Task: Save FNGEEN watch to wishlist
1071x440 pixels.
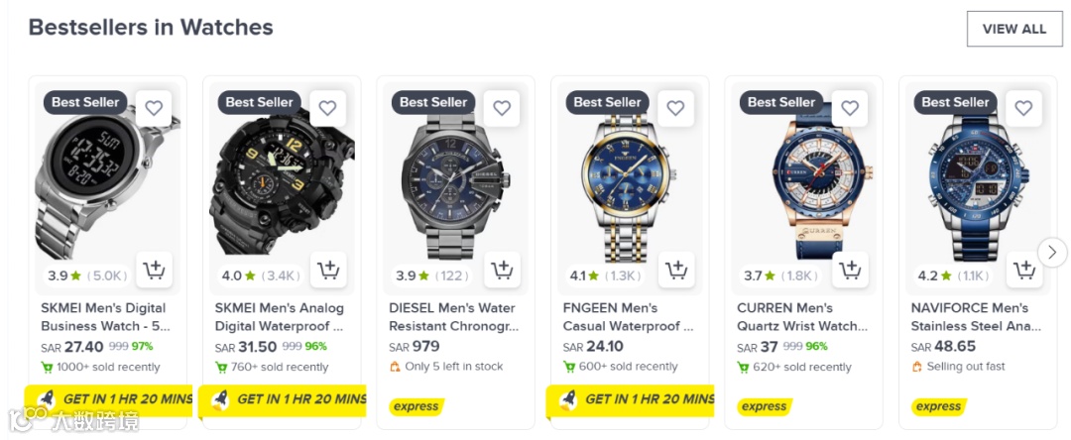Action: [676, 108]
